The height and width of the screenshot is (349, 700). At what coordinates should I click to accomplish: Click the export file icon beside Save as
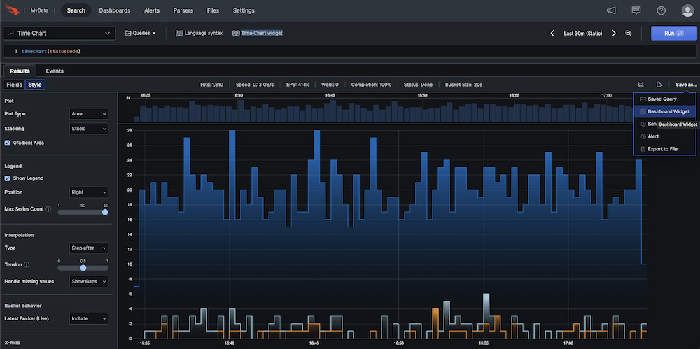(659, 85)
